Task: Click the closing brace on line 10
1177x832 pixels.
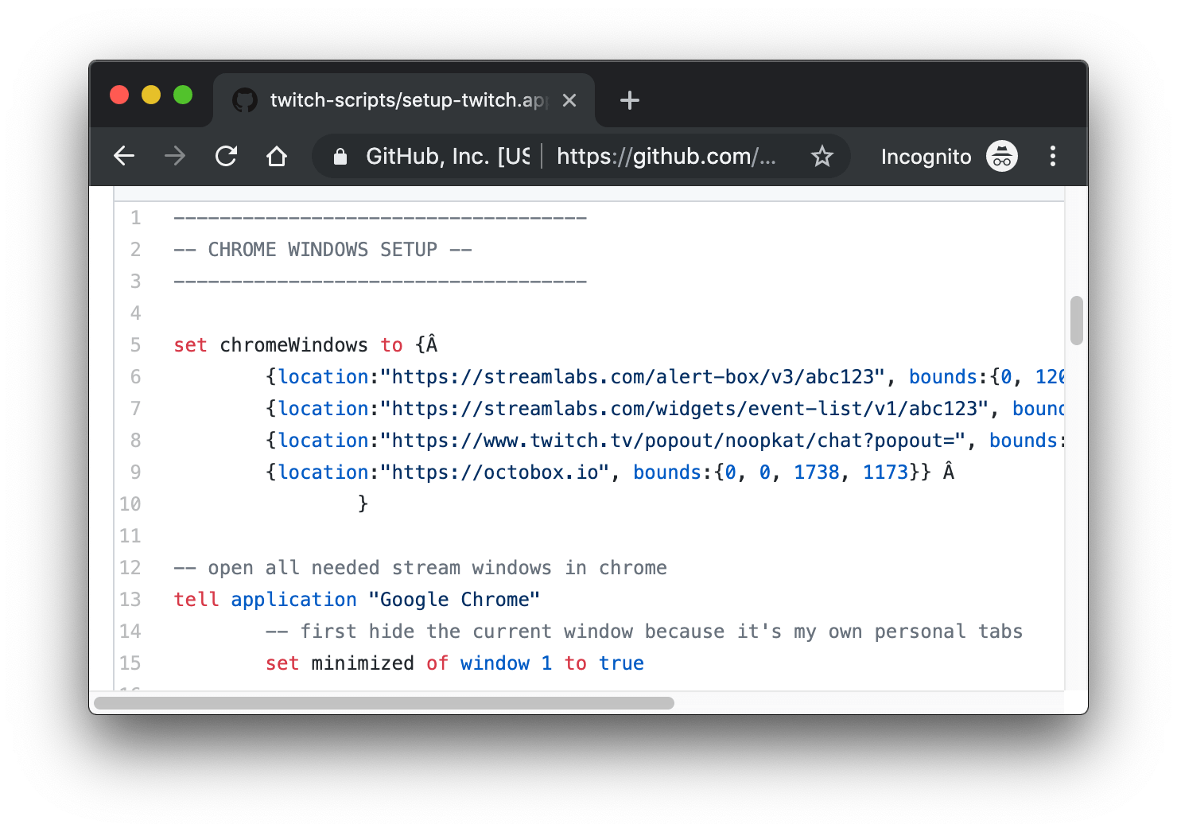Action: pos(363,504)
